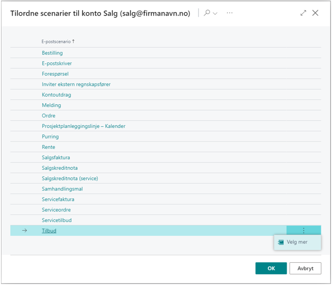The image size is (332, 285).
Task: Select the Bestilling scenario
Action: click(x=52, y=53)
